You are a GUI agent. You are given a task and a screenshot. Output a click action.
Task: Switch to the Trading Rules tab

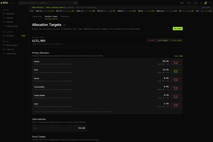[37, 16]
